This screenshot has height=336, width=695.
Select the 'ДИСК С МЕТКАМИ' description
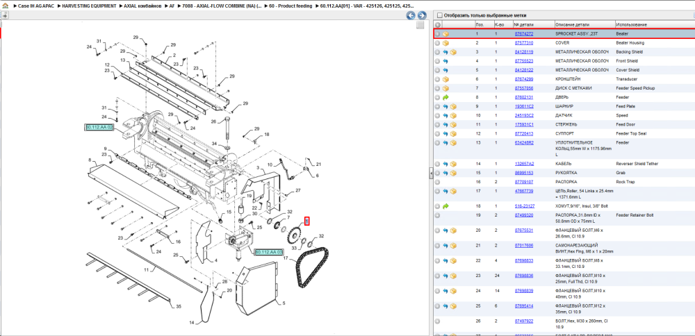pyautogui.click(x=573, y=88)
